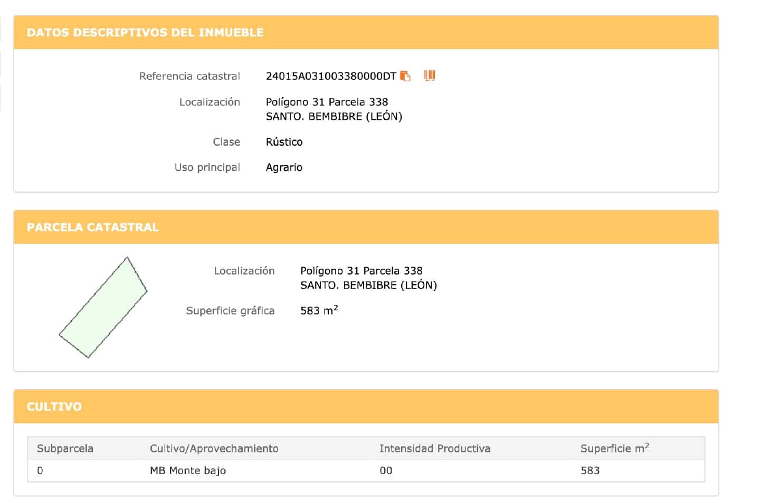Image resolution: width=760 pixels, height=503 pixels.
Task: Click the Referencia catastral label
Action: (x=189, y=76)
